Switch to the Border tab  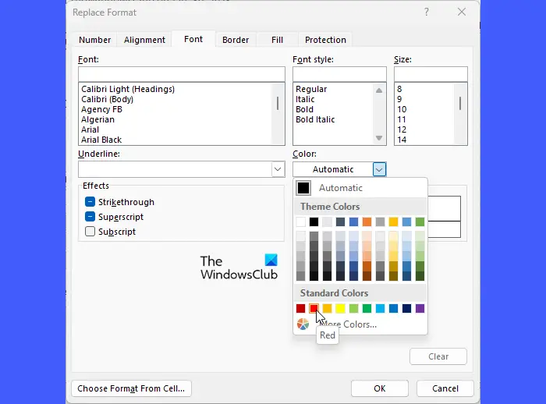point(236,40)
